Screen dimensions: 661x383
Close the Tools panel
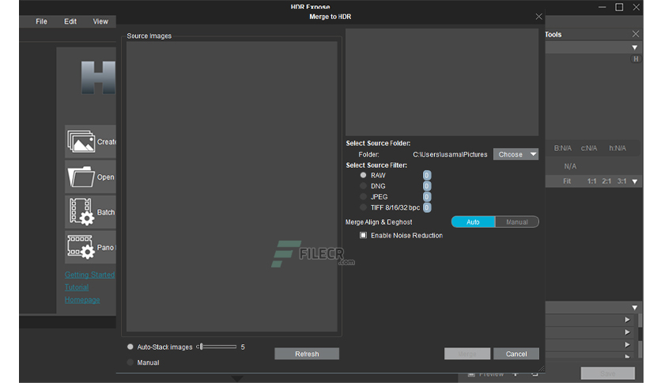pos(636,34)
